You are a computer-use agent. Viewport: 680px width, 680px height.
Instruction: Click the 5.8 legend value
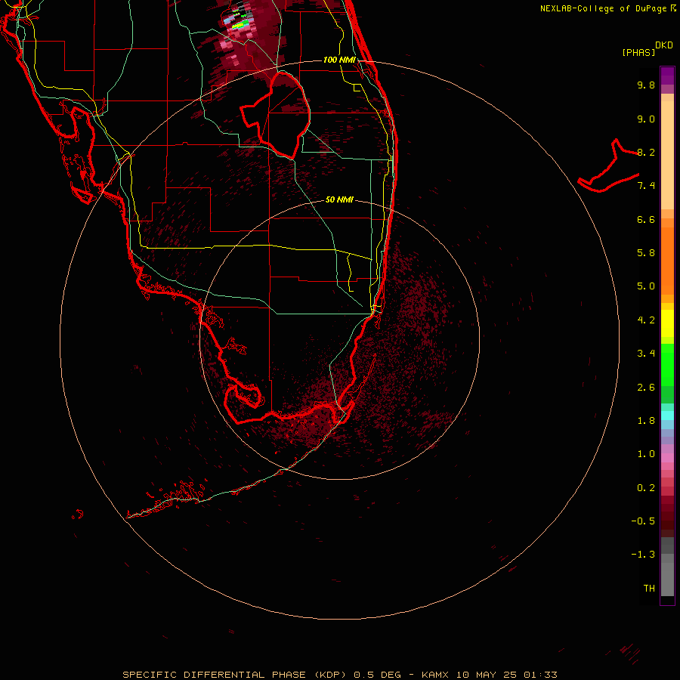click(646, 253)
